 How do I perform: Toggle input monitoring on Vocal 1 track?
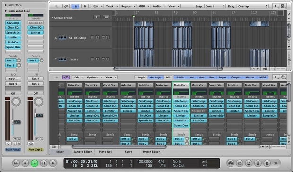[x=92, y=59]
